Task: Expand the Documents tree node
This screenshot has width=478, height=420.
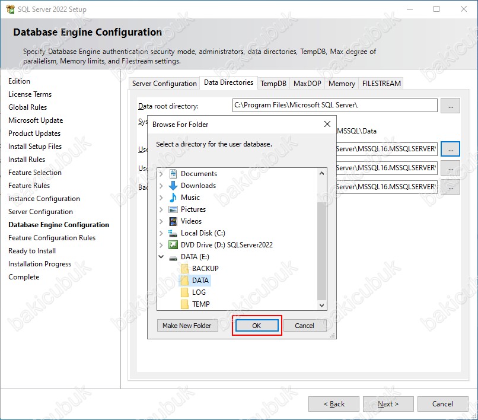Action: click(161, 174)
